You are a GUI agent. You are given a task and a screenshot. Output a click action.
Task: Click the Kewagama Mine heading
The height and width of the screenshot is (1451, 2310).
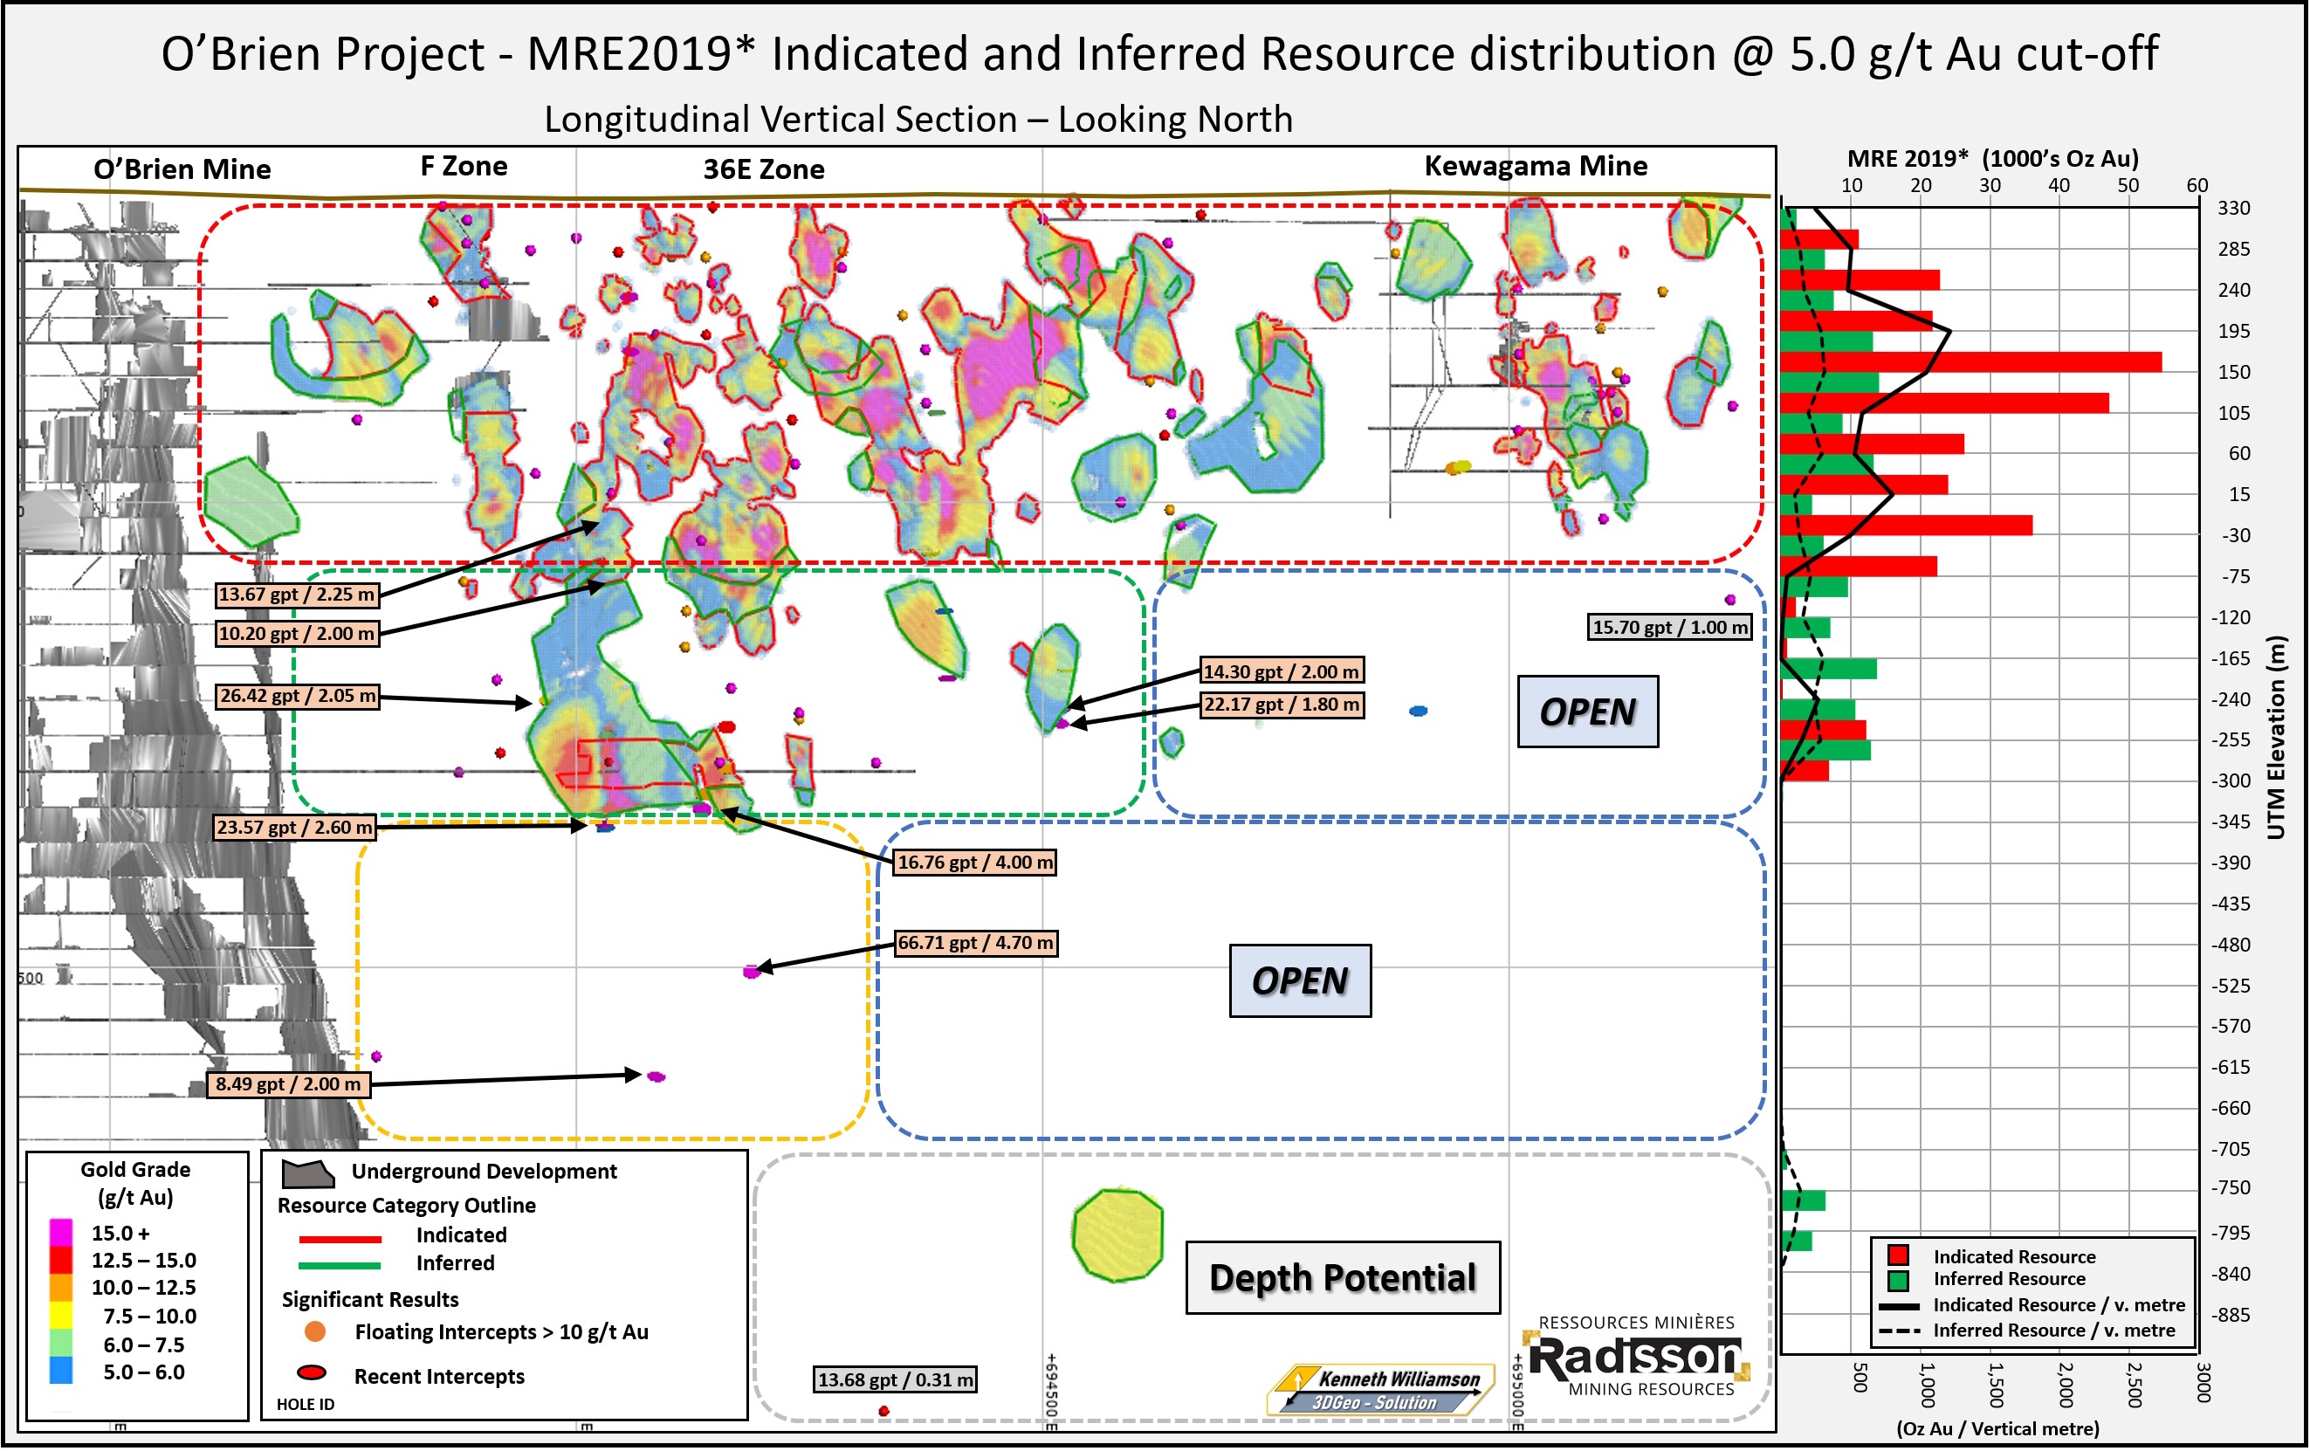1536,167
